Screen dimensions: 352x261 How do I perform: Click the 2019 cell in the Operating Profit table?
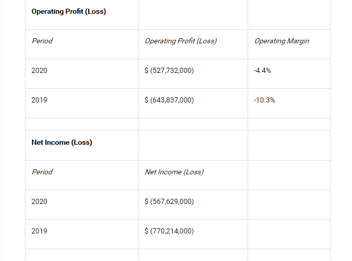pyautogui.click(x=39, y=100)
